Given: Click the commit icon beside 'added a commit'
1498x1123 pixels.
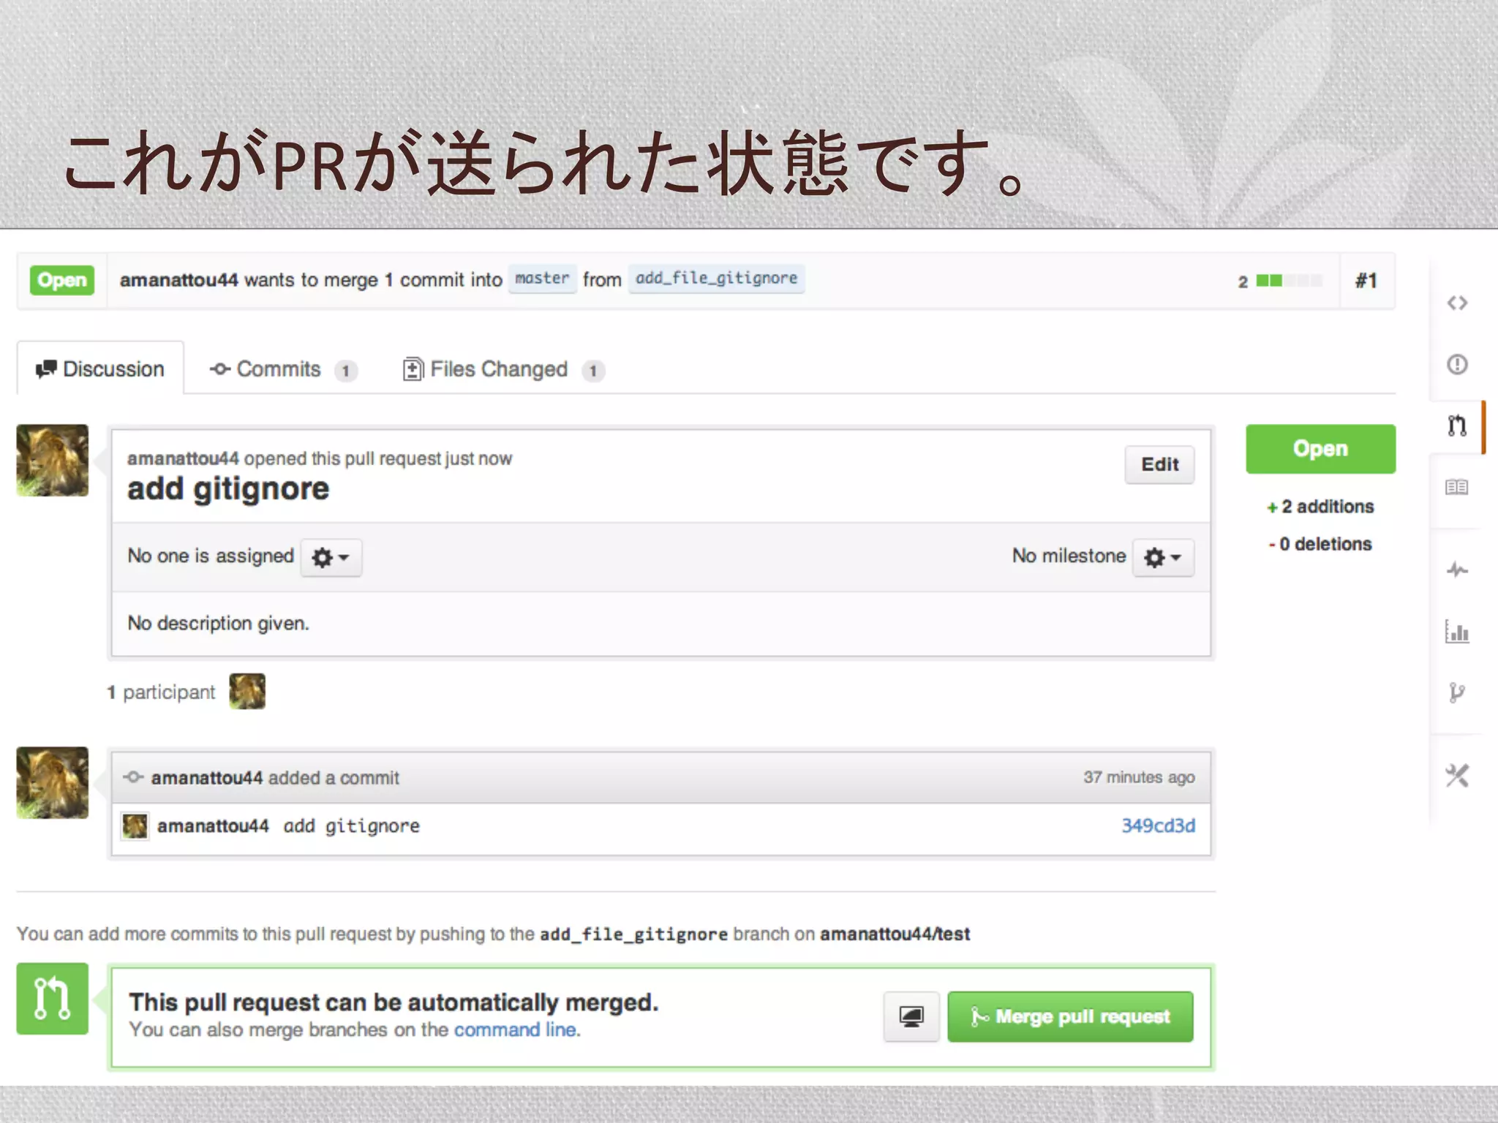Looking at the screenshot, I should click(x=133, y=777).
